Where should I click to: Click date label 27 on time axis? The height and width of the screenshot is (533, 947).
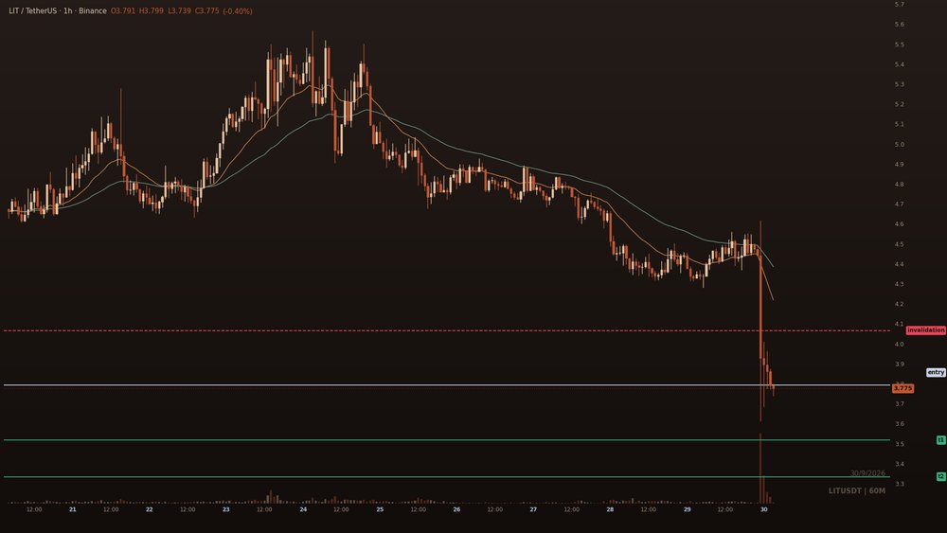(533, 509)
